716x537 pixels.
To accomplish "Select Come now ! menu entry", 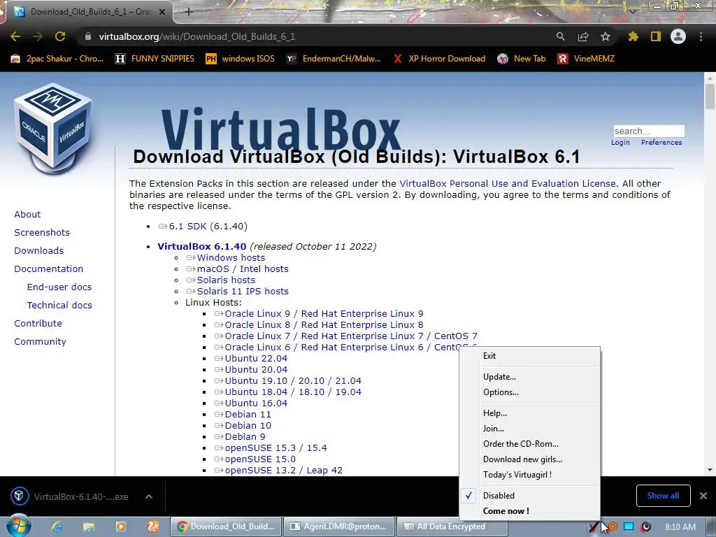I will pos(530,511).
